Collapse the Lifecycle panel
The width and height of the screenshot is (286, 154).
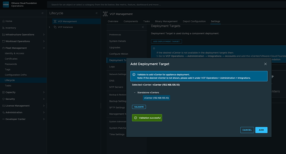click(97, 13)
